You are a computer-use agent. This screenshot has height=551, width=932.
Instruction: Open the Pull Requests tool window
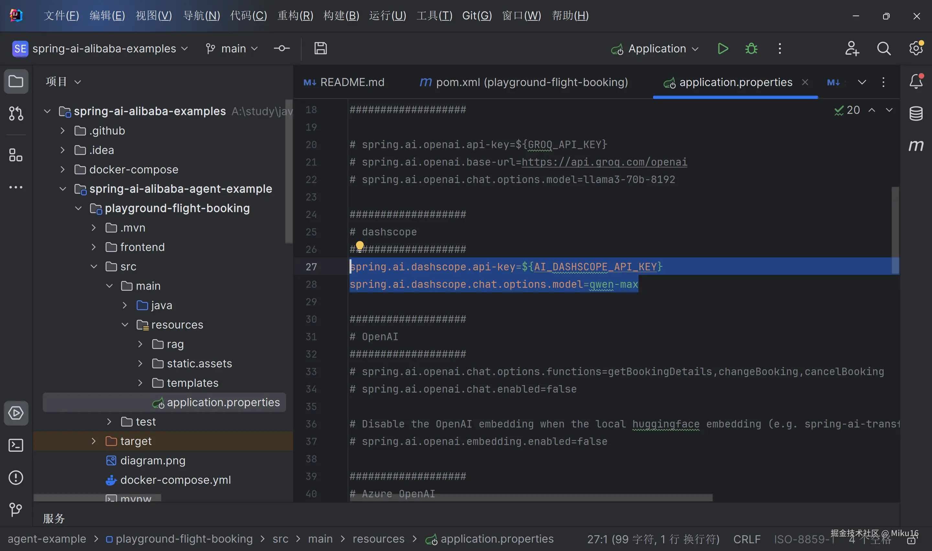[x=16, y=113]
